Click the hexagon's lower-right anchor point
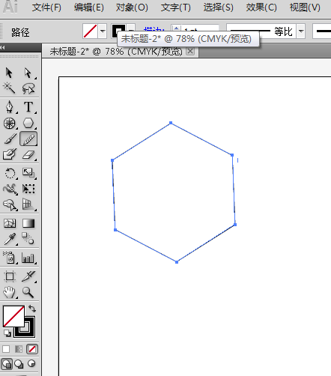Viewport: 331px width, 376px height. point(235,225)
